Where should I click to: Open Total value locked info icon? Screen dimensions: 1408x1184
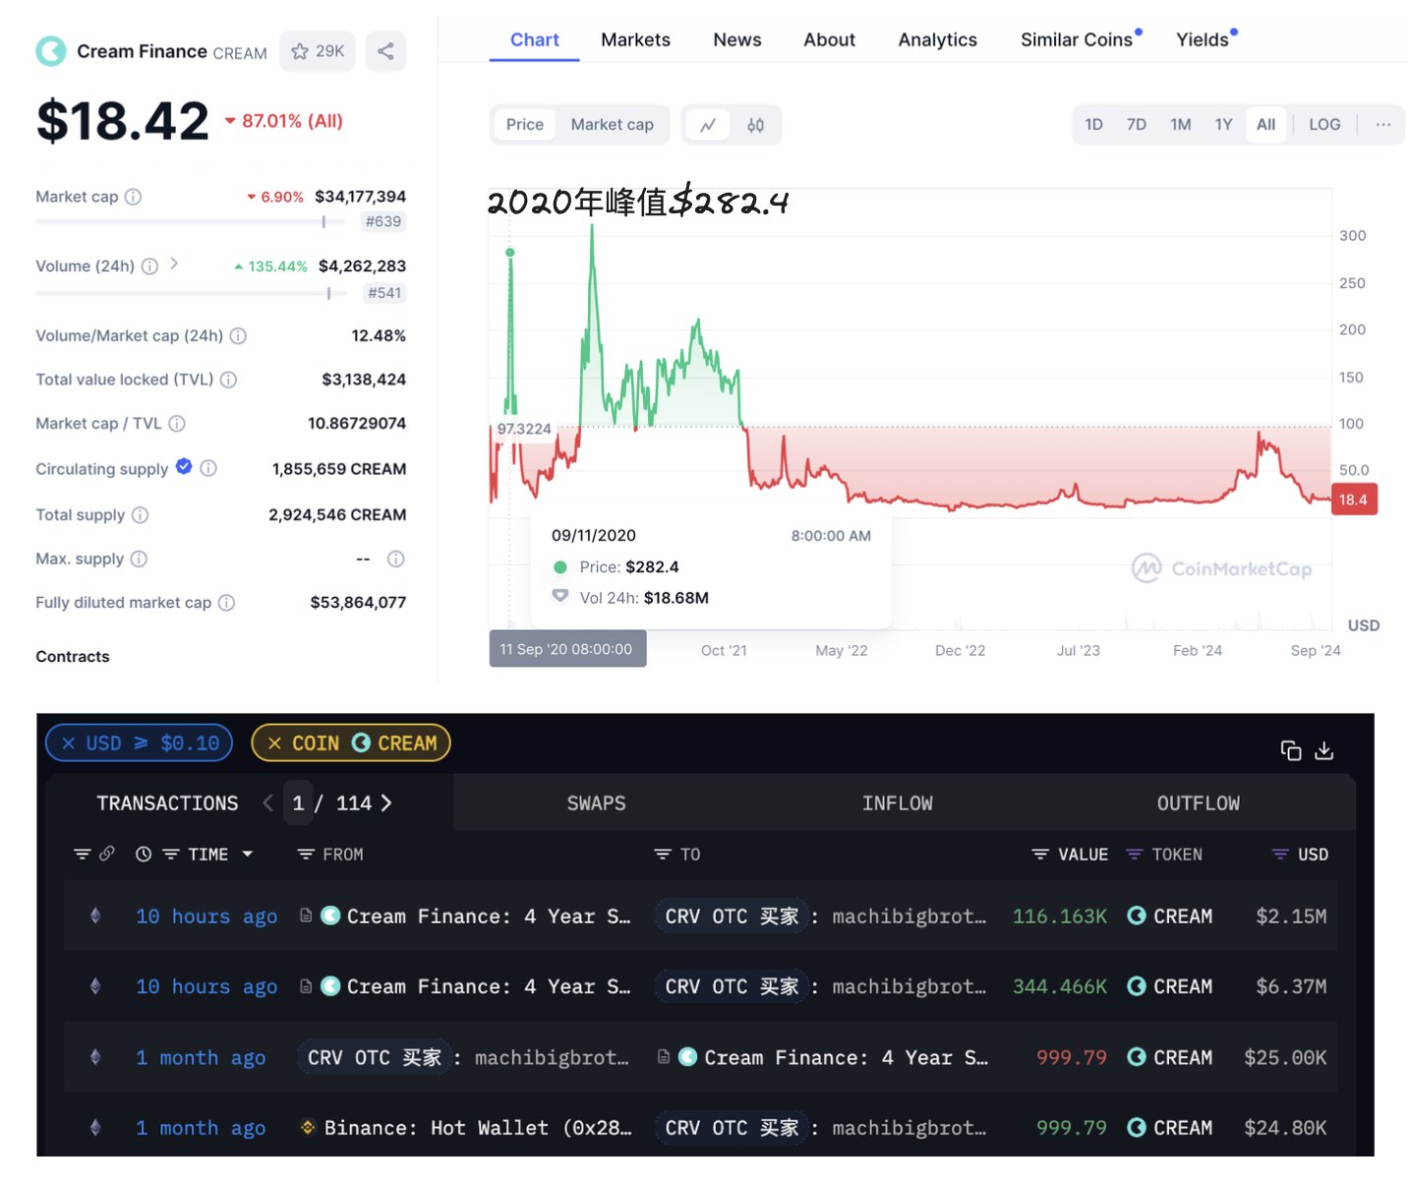[228, 380]
